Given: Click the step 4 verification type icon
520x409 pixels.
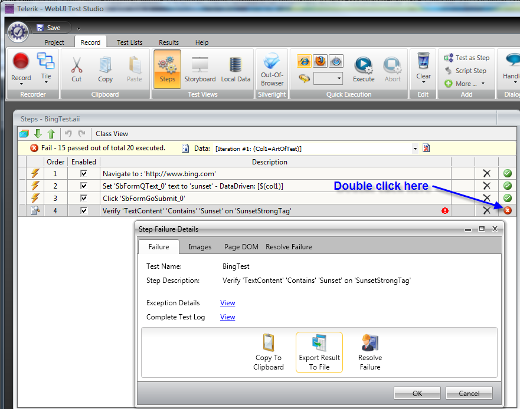Looking at the screenshot, I should tap(35, 210).
